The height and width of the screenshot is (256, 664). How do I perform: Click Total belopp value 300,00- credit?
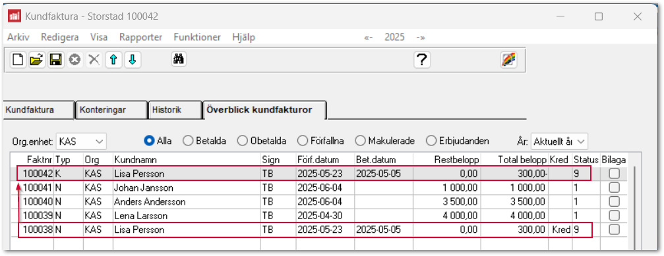pos(533,173)
